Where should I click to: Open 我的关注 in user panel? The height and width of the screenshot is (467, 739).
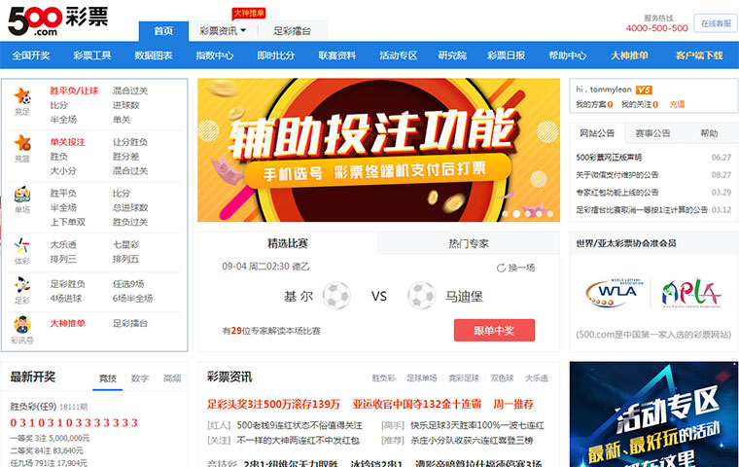click(x=640, y=104)
